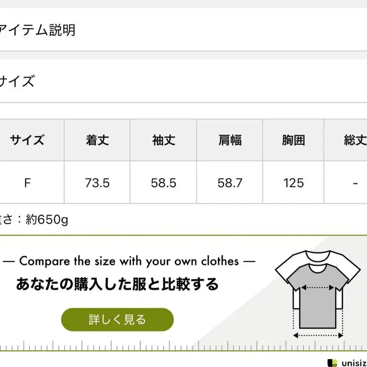Click the 125 chest measurement cell
The height and width of the screenshot is (367, 367).
click(294, 183)
